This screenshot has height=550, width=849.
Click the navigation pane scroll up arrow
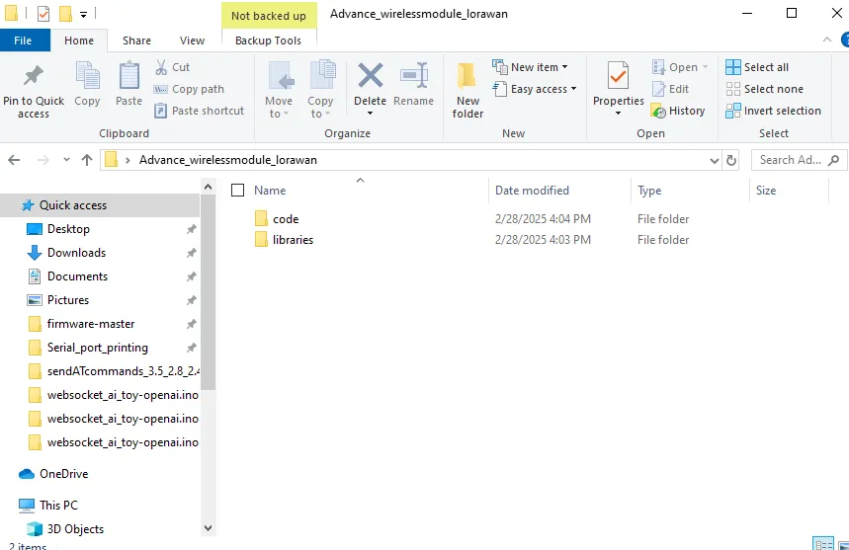pos(208,188)
